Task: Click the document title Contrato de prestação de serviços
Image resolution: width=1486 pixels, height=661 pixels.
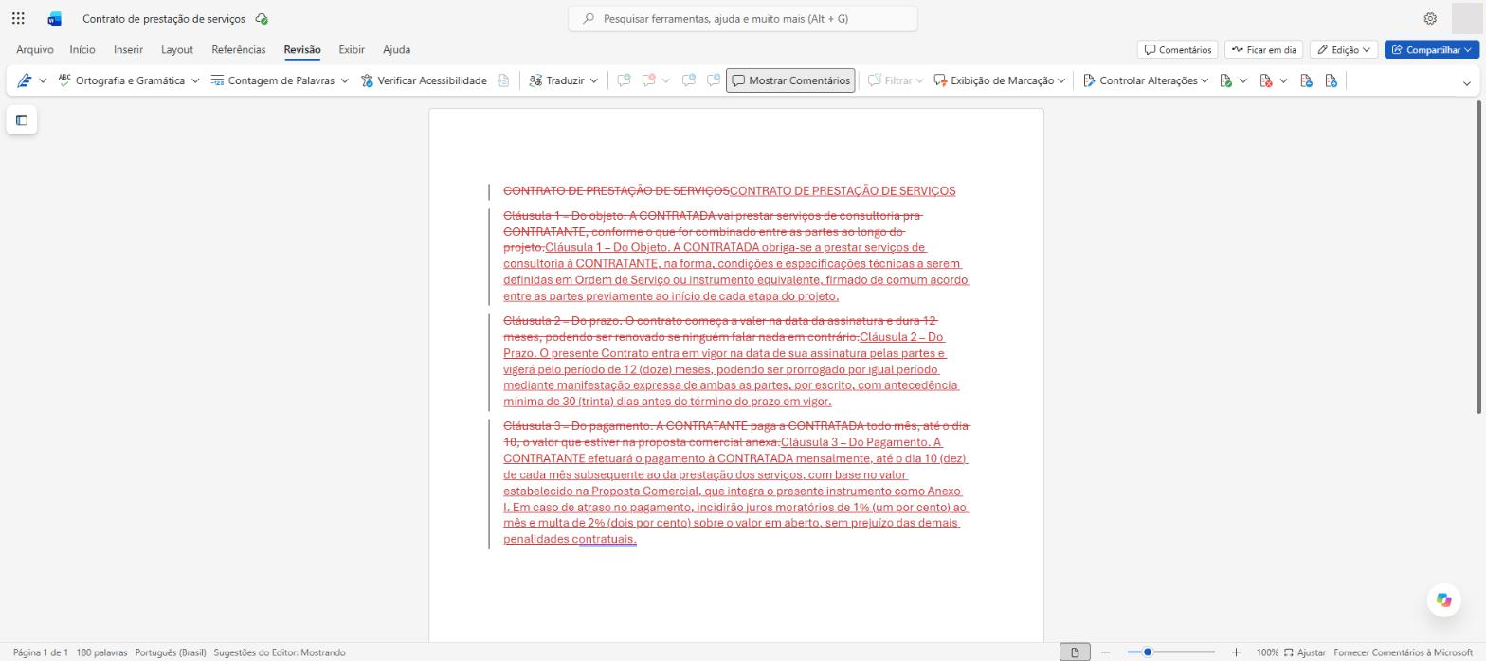Action: pos(164,18)
